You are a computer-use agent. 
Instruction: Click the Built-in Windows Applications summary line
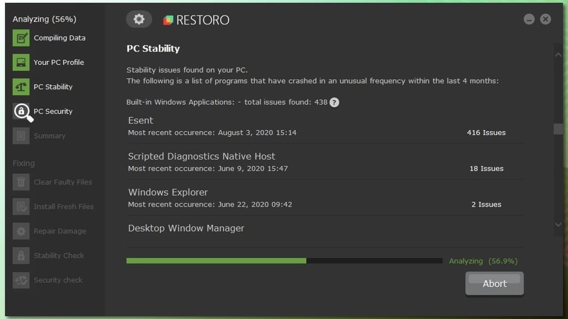pyautogui.click(x=227, y=102)
